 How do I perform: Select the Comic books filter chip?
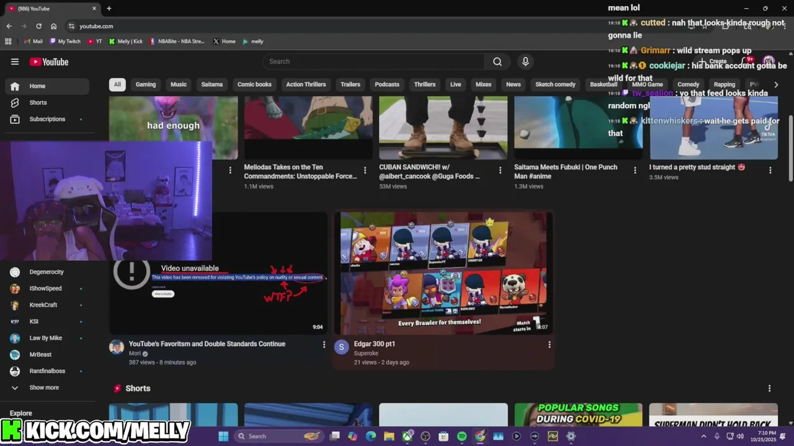[254, 84]
